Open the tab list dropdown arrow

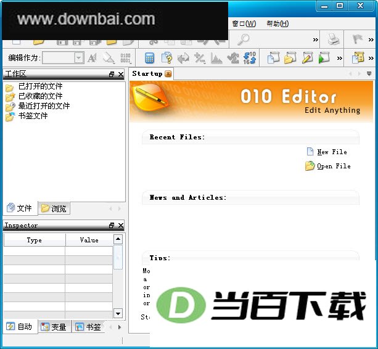click(369, 73)
